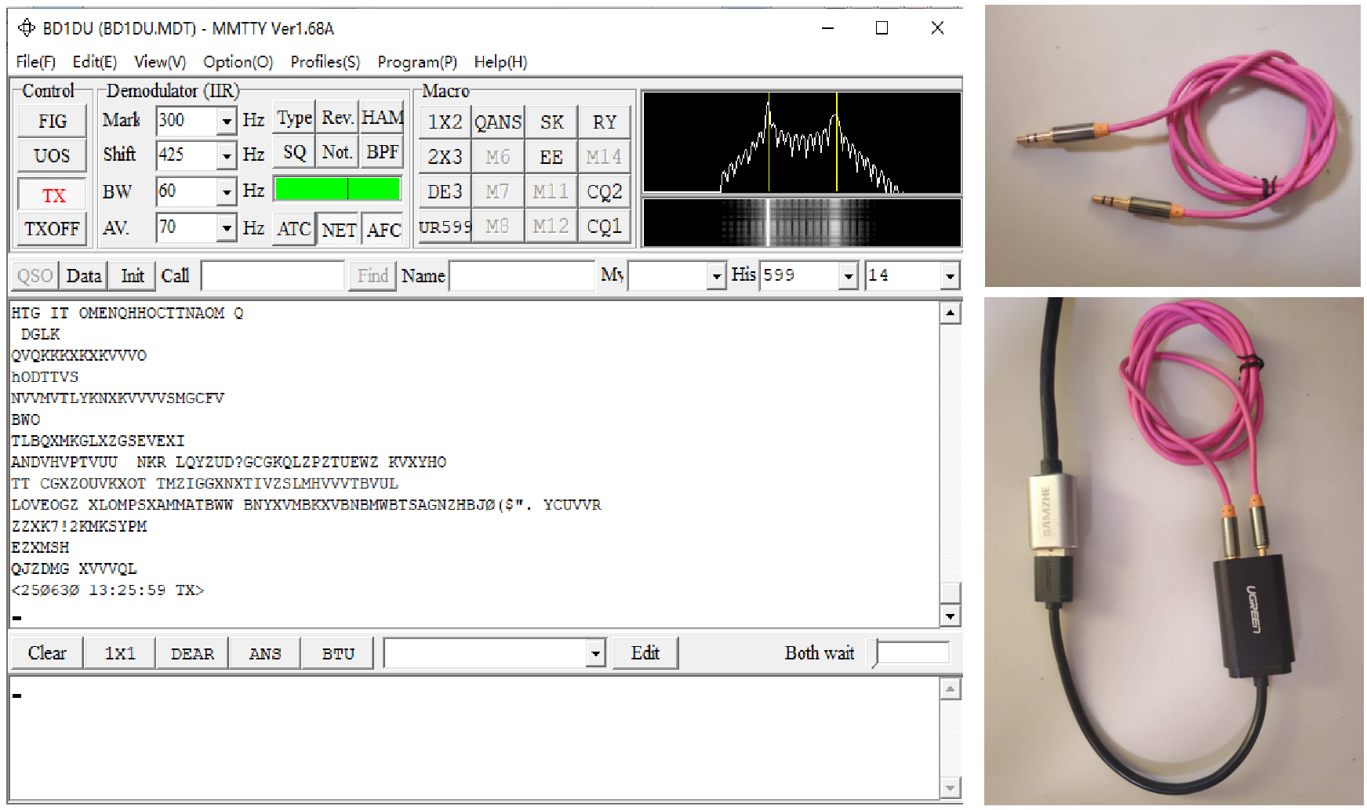The height and width of the screenshot is (810, 1367).
Task: Open the Shift frequency dropdown
Action: pyautogui.click(x=227, y=156)
